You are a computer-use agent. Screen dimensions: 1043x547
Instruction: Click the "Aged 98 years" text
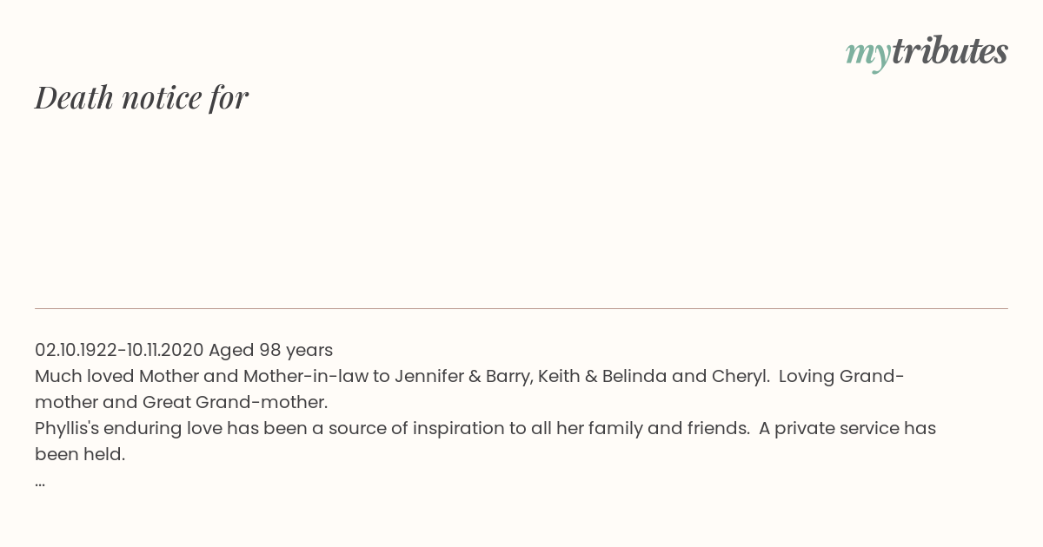pyautogui.click(x=270, y=350)
